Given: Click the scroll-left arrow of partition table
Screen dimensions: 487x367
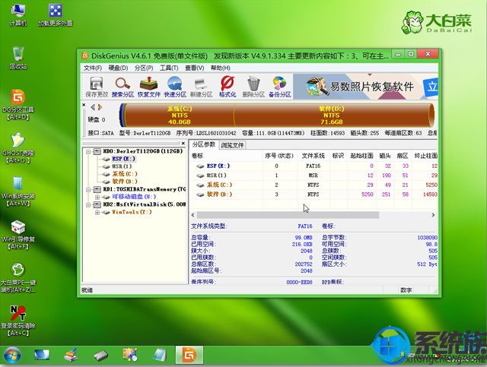Looking at the screenshot, I should coord(193,215).
